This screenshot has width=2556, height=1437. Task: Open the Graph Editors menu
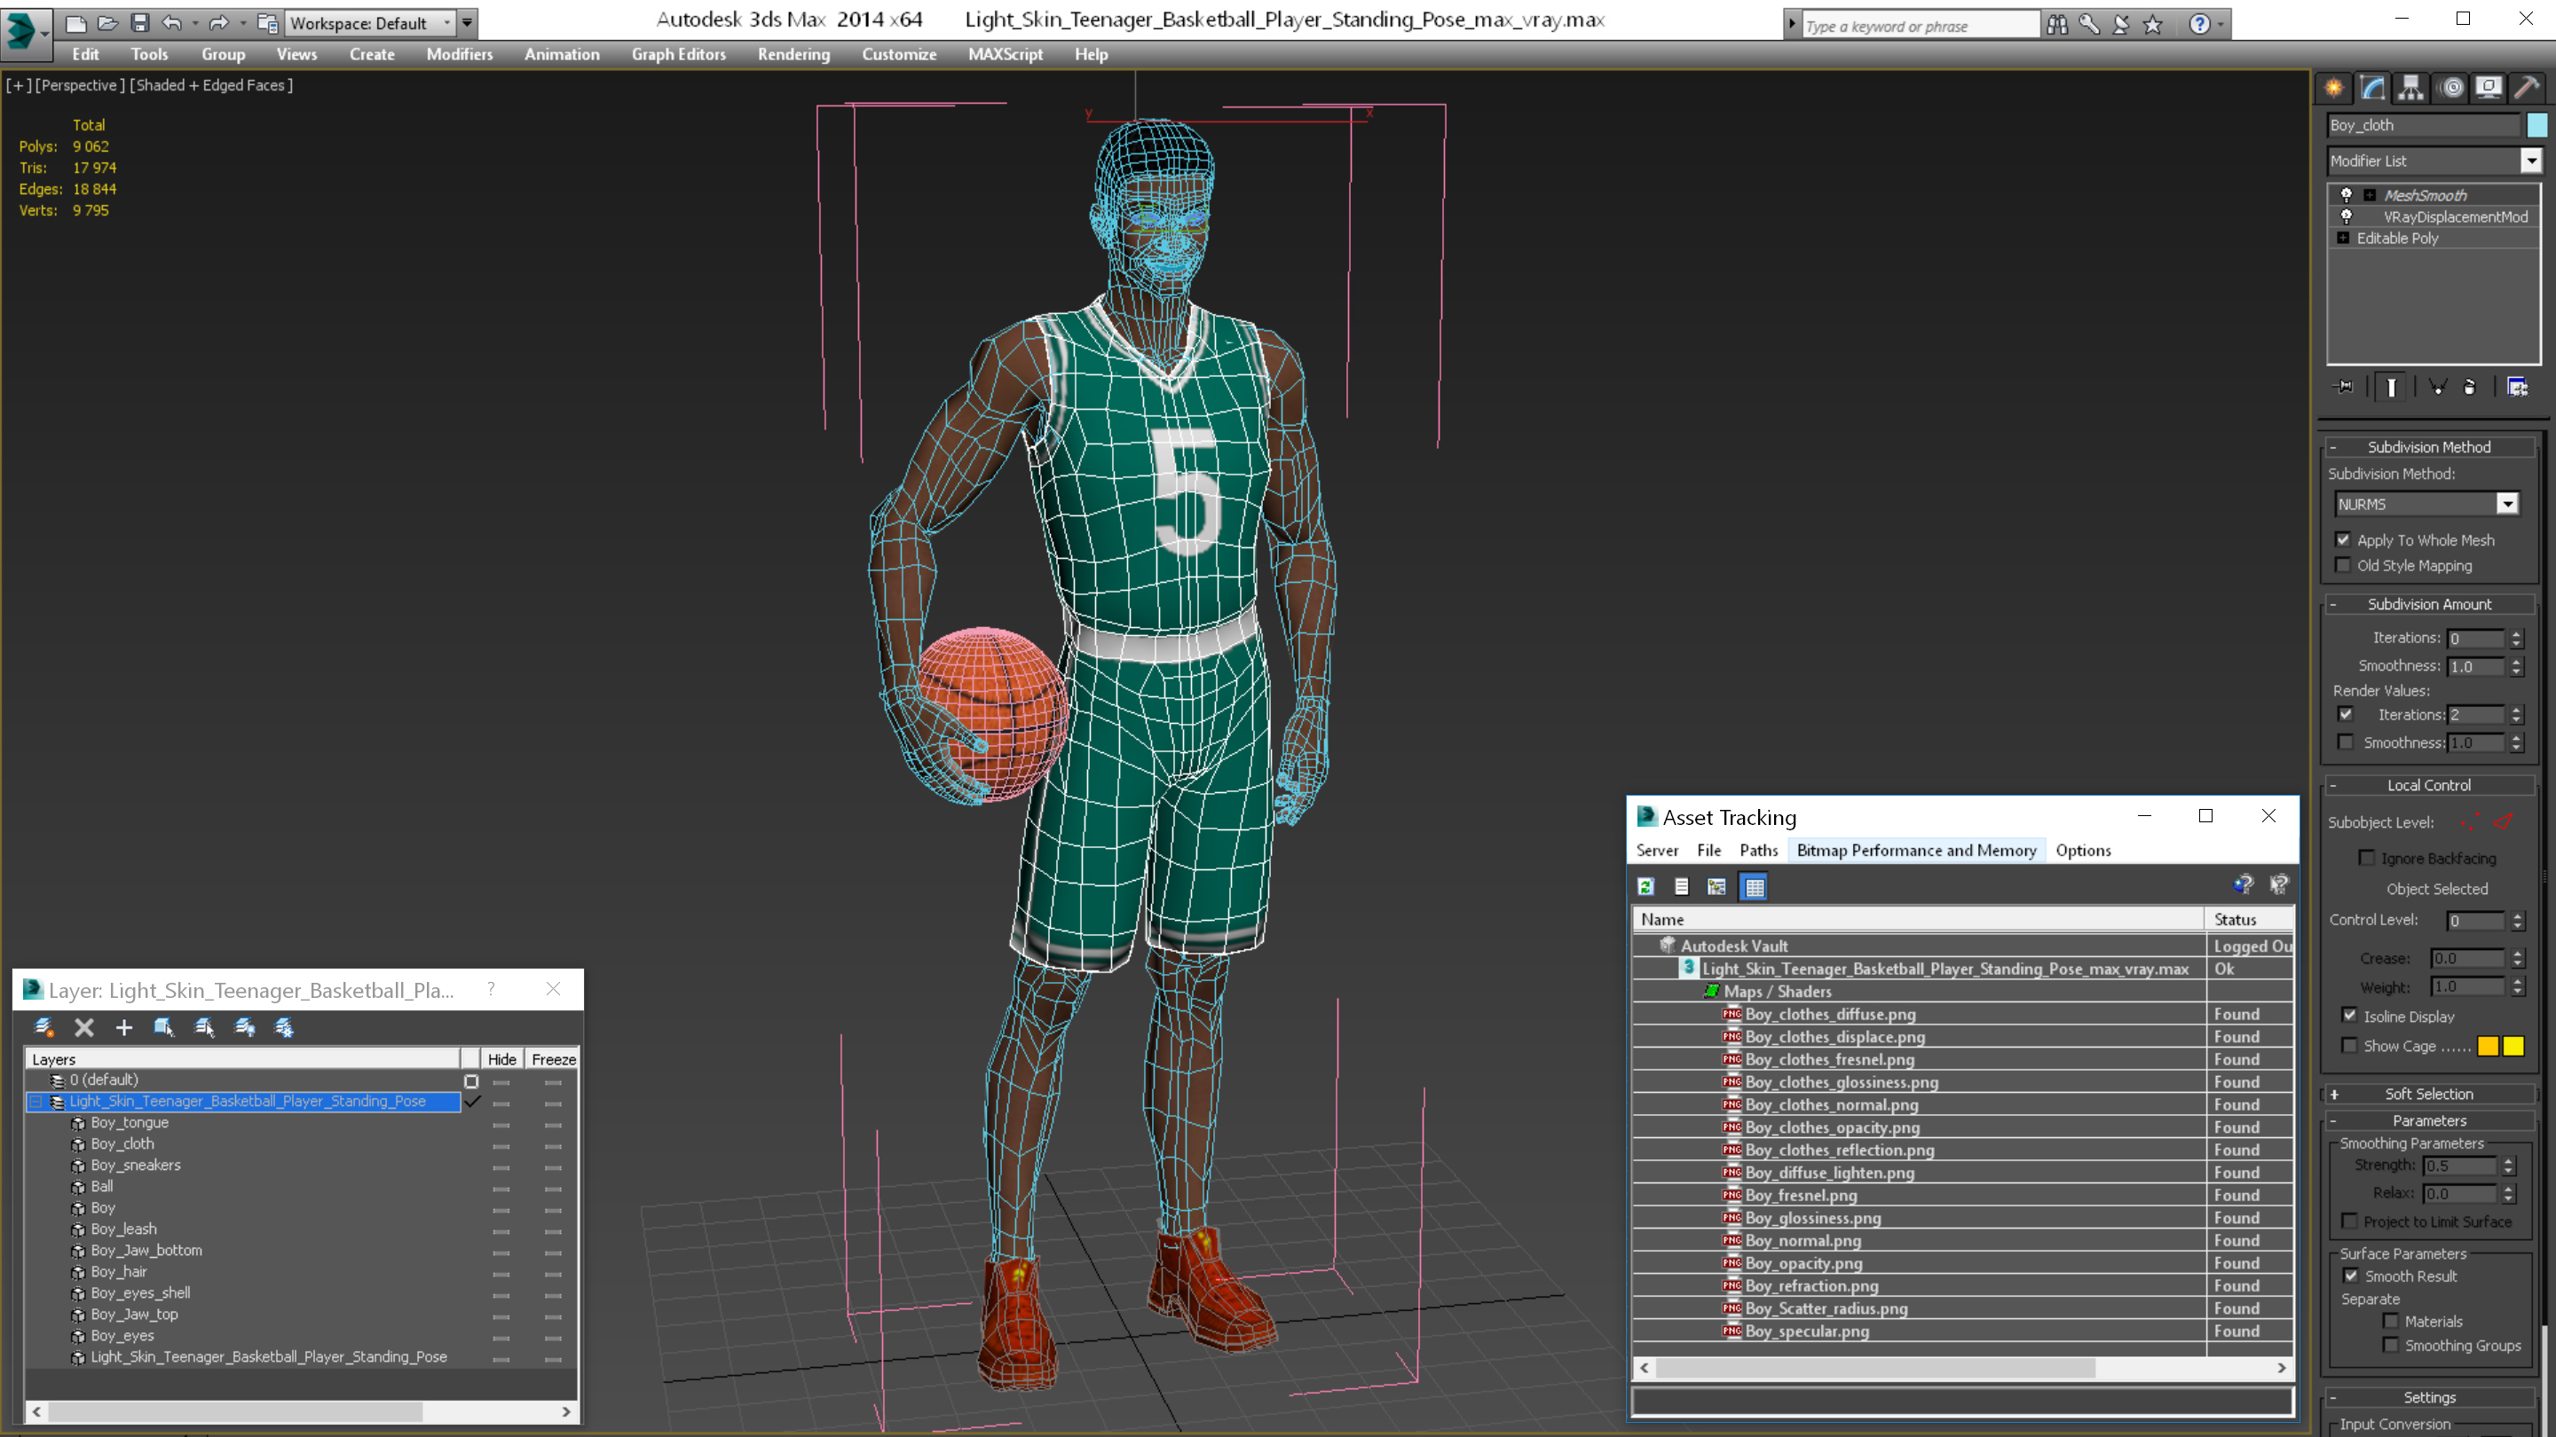click(x=679, y=54)
